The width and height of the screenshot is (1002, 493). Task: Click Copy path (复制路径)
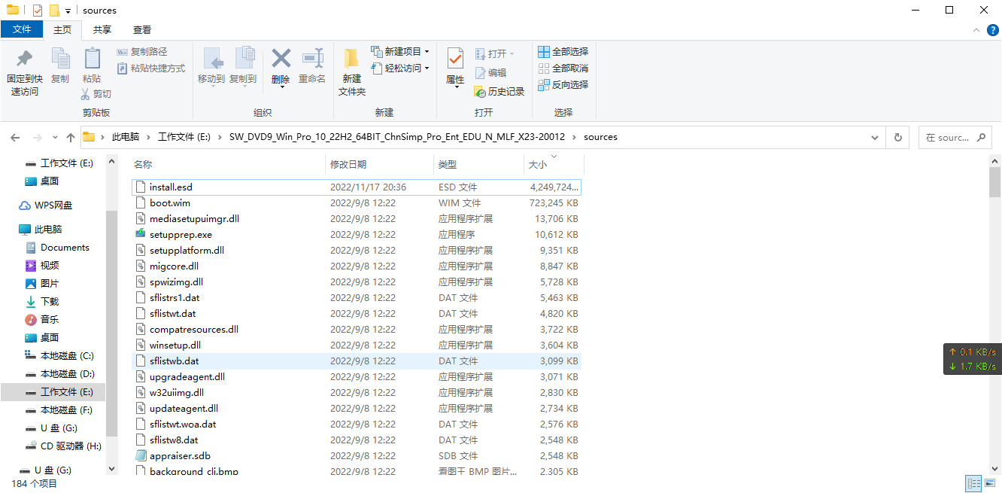click(x=143, y=52)
